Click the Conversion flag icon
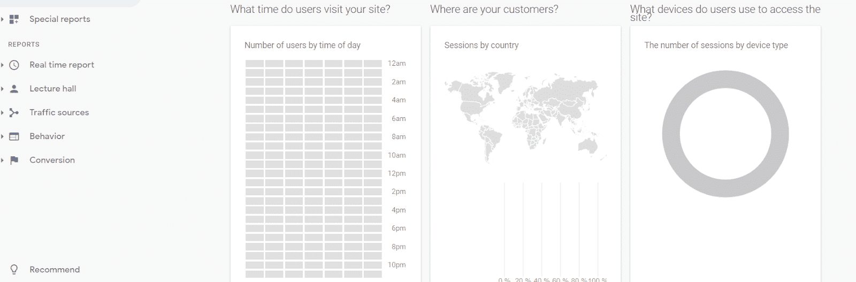 click(x=14, y=160)
